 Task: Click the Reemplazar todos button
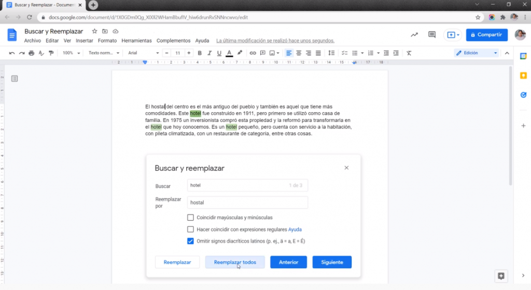pyautogui.click(x=235, y=262)
